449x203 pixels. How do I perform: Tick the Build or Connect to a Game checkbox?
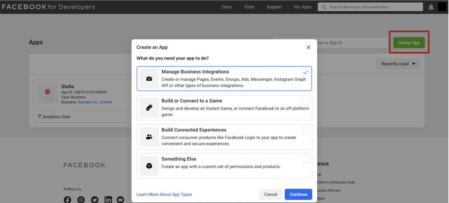coord(306,101)
